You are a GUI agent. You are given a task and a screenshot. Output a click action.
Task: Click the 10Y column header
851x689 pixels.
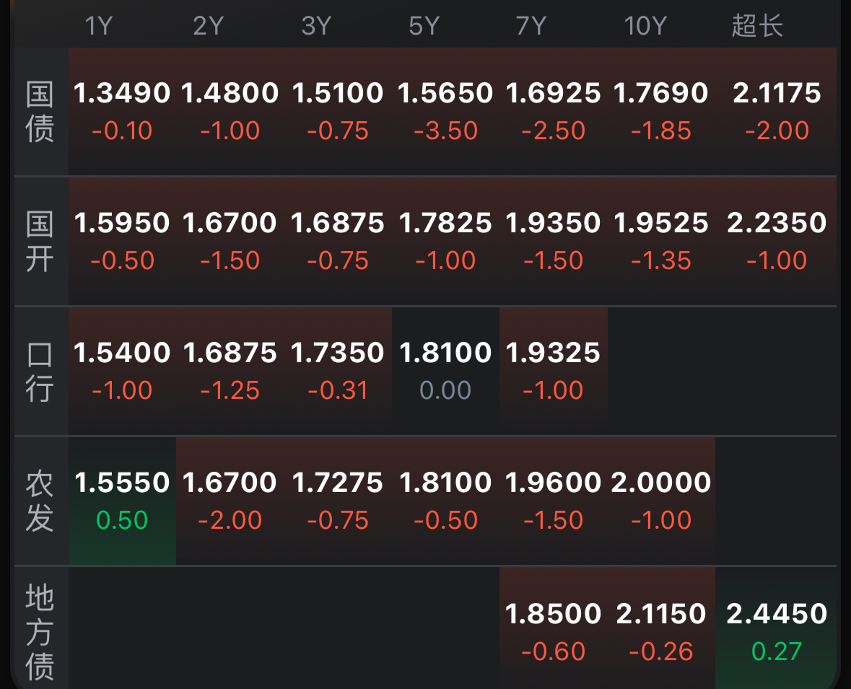(x=645, y=27)
